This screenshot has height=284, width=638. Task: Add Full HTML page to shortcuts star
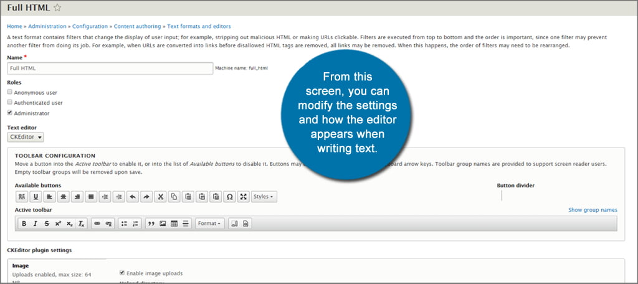click(57, 7)
